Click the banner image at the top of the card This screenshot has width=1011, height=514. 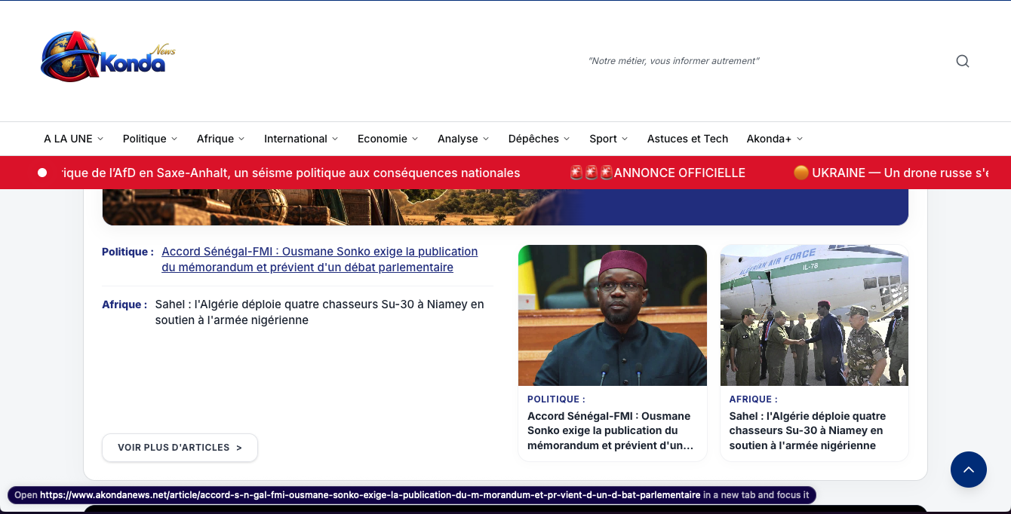pos(505,207)
